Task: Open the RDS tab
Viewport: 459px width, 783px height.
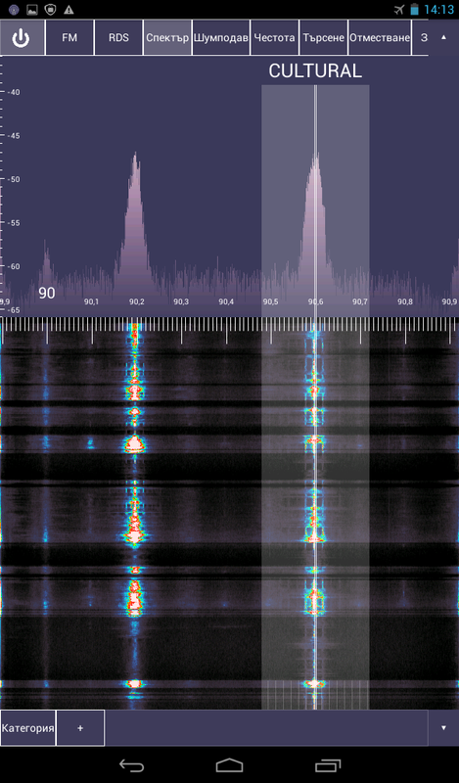Action: pyautogui.click(x=118, y=37)
